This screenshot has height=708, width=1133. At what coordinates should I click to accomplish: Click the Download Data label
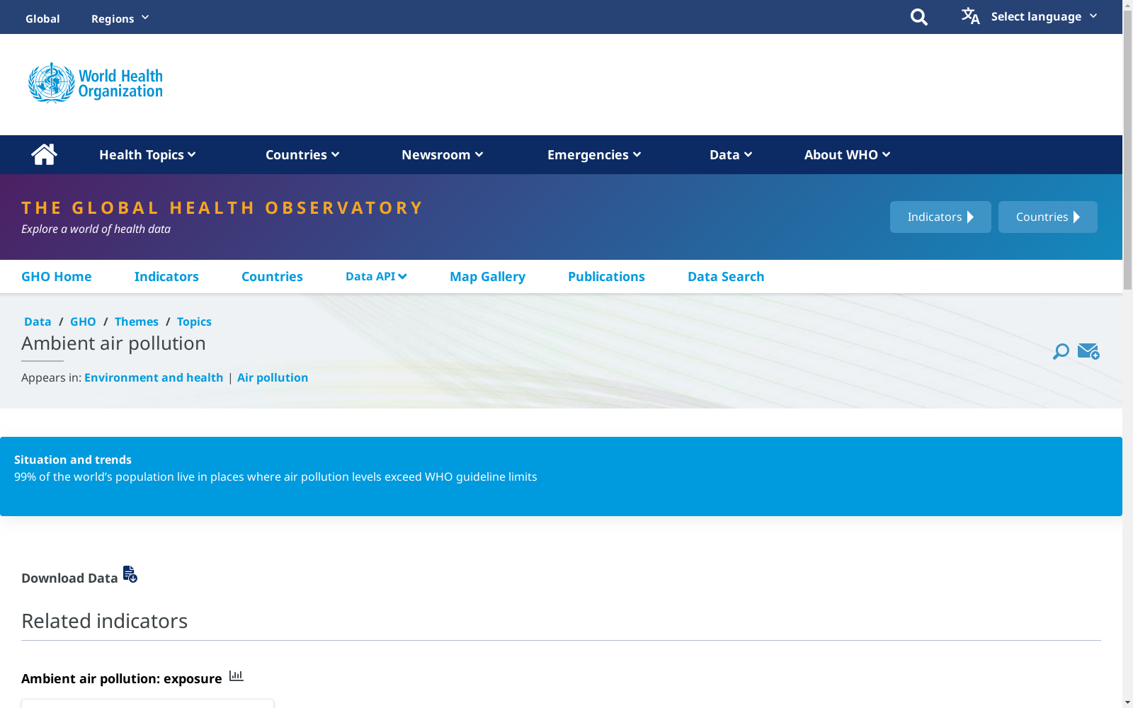[x=69, y=578]
